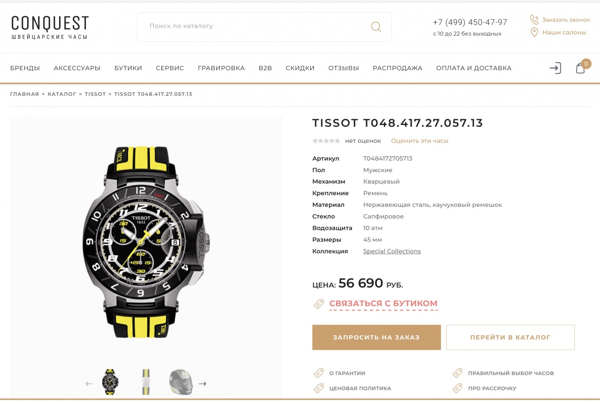The image size is (600, 404).
Task: Rate the watch using the star rating
Action: pyautogui.click(x=326, y=141)
